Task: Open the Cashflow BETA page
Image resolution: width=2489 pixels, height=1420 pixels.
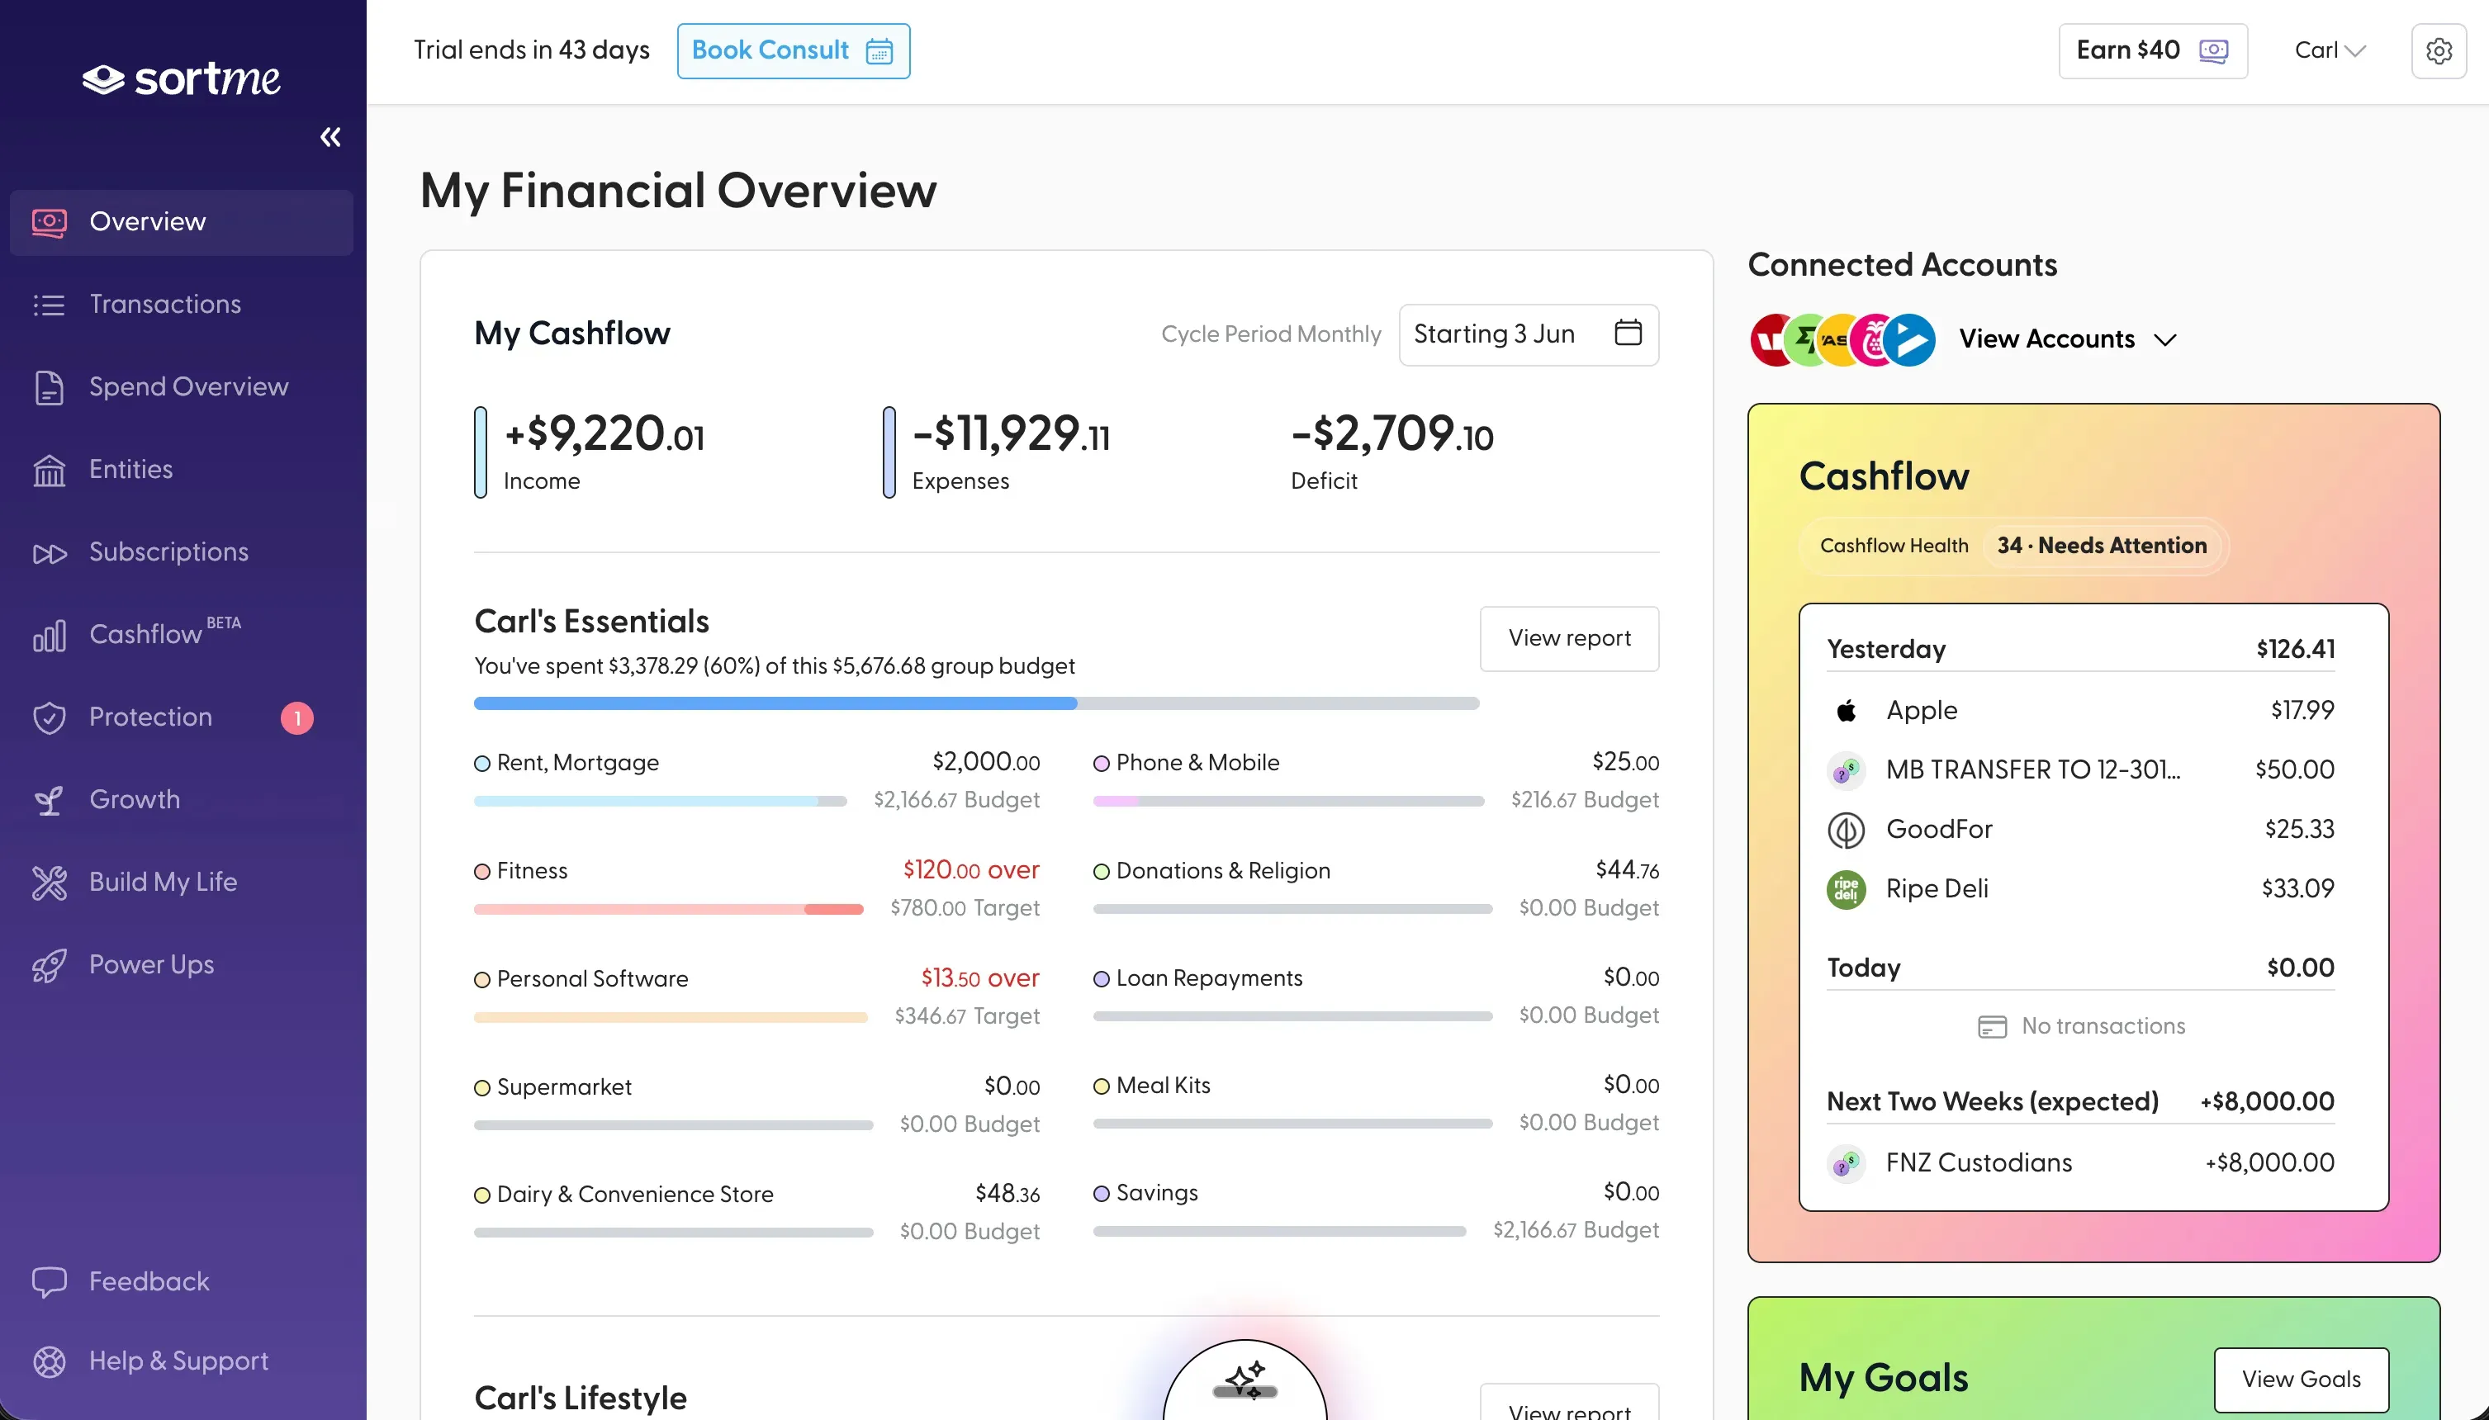Action: (182, 635)
